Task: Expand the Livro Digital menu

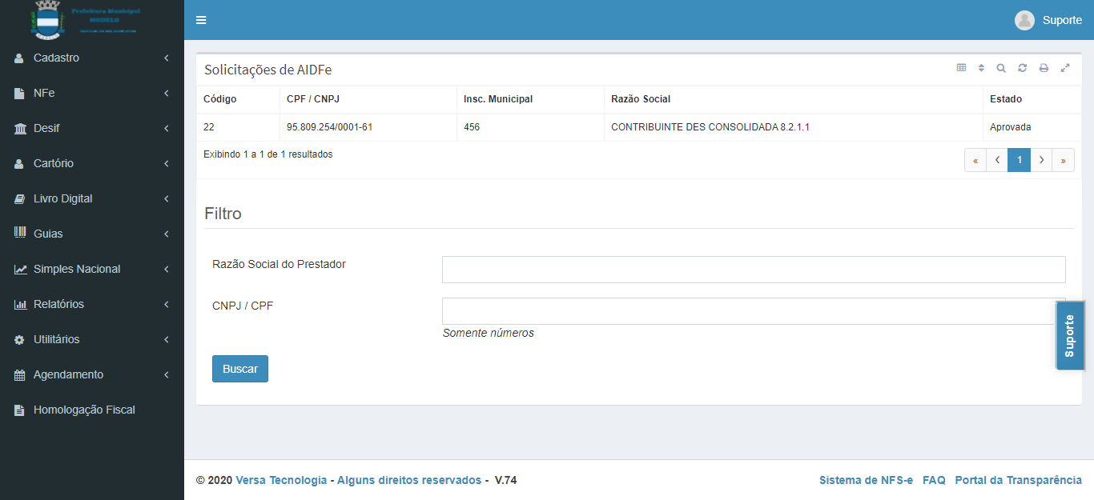Action: click(92, 198)
